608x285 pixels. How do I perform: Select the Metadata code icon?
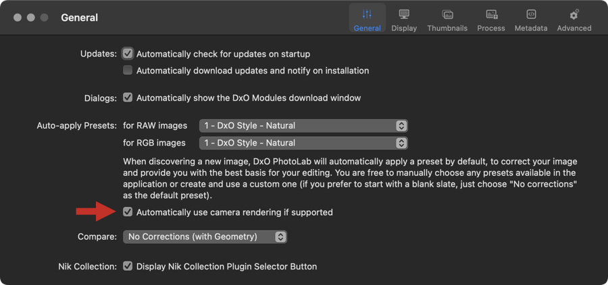tap(531, 14)
